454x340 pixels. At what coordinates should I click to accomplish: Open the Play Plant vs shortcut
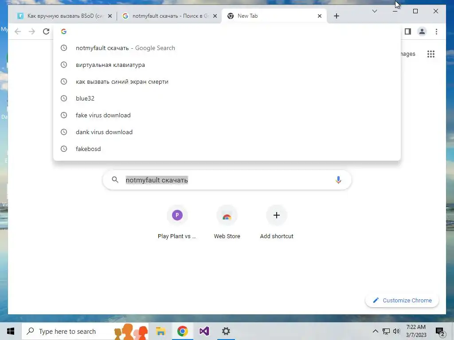coord(177,223)
